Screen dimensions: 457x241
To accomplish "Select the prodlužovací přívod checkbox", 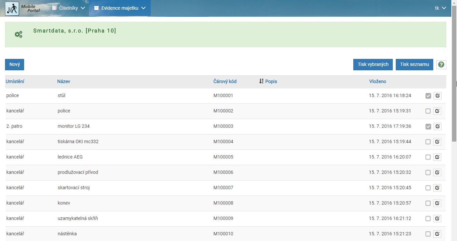I will pyautogui.click(x=428, y=173).
